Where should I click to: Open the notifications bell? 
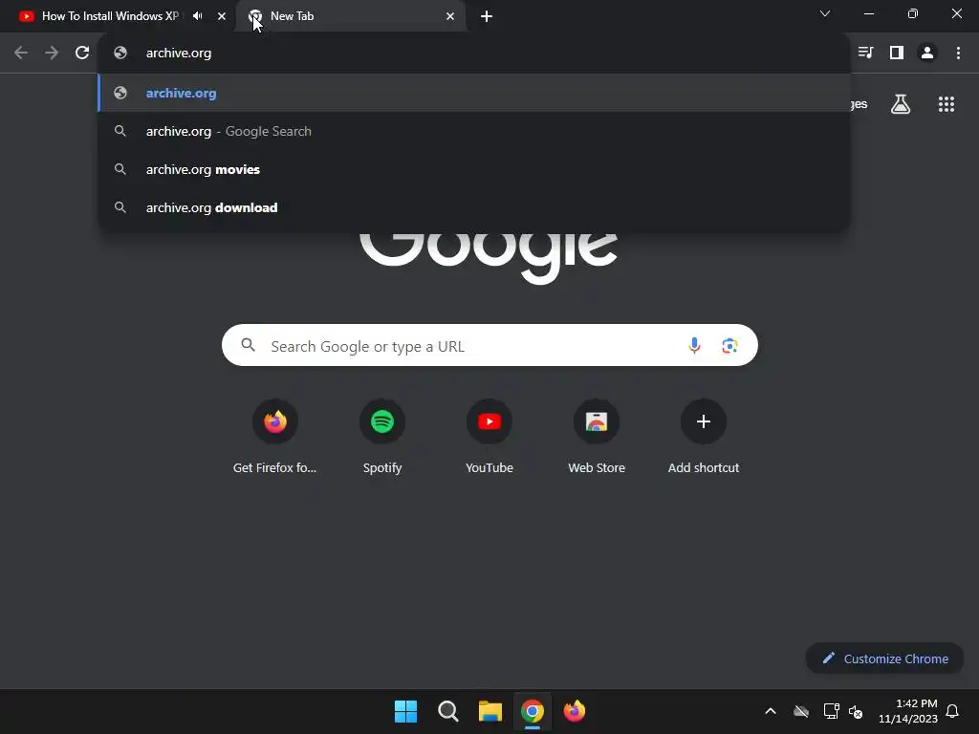point(952,711)
